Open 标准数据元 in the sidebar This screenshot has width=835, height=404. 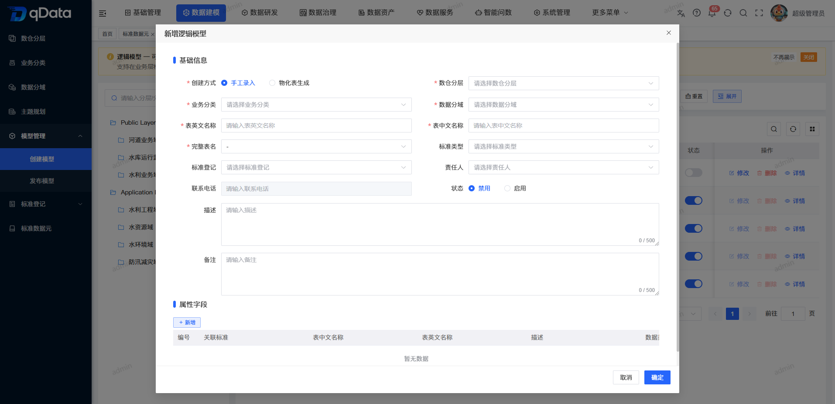pos(36,228)
